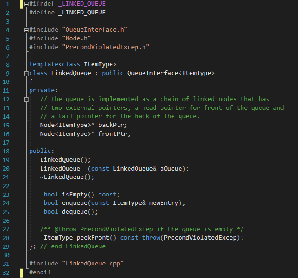Click the "// end LinkedQueue" comment
Image resolution: width=298 pixels, height=278 pixels.
point(73,246)
